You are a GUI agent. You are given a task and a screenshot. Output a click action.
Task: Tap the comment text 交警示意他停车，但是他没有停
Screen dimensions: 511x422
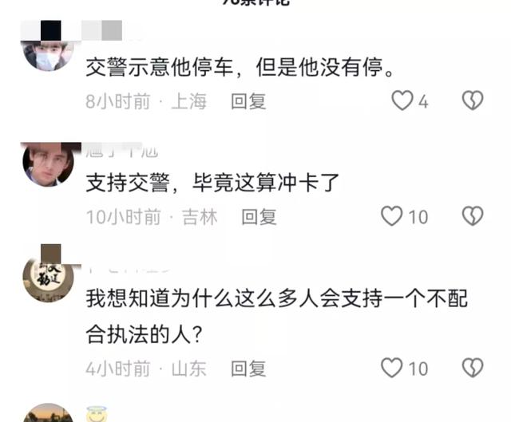click(x=240, y=67)
